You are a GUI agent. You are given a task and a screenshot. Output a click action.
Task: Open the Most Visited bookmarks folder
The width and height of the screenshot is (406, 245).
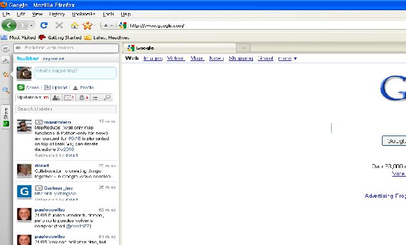pos(18,38)
